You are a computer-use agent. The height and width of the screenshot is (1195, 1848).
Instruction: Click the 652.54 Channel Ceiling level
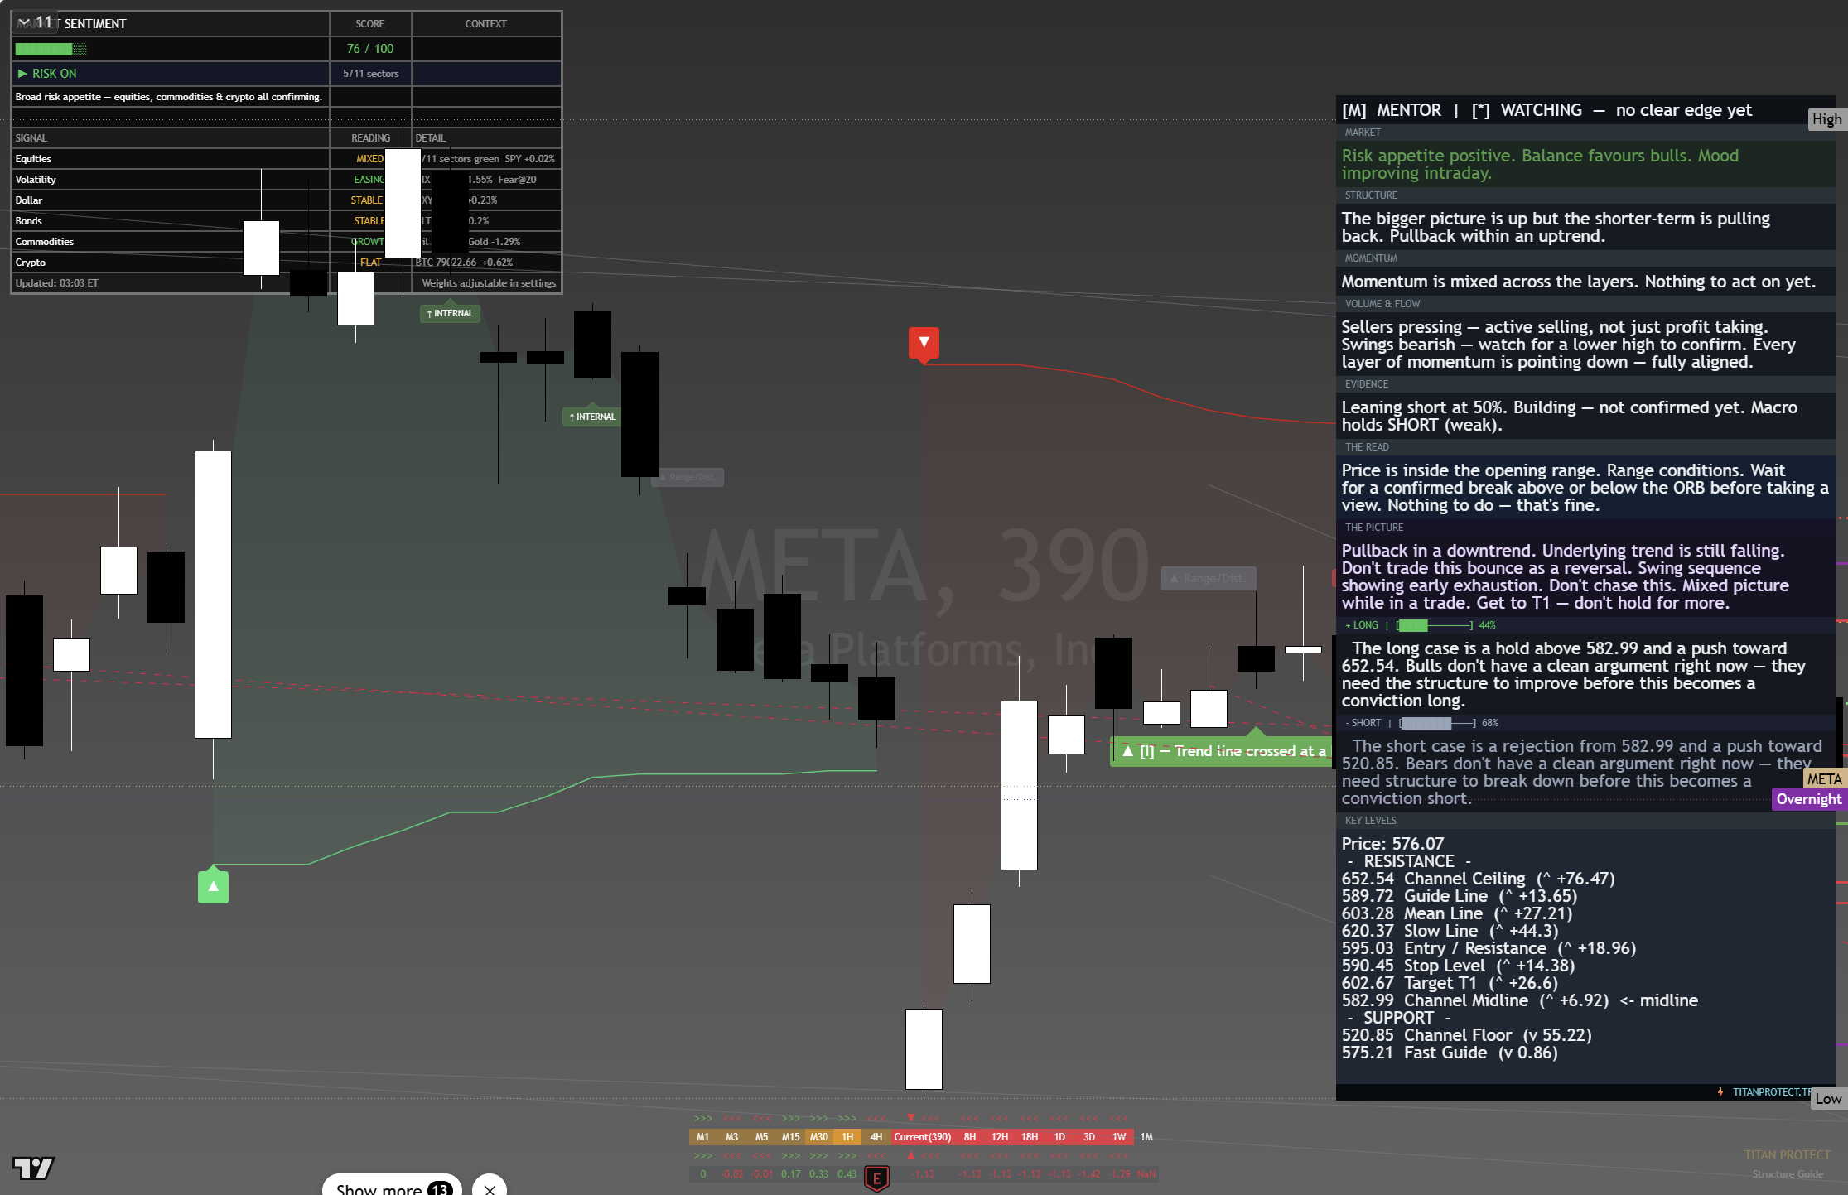pyautogui.click(x=1478, y=879)
